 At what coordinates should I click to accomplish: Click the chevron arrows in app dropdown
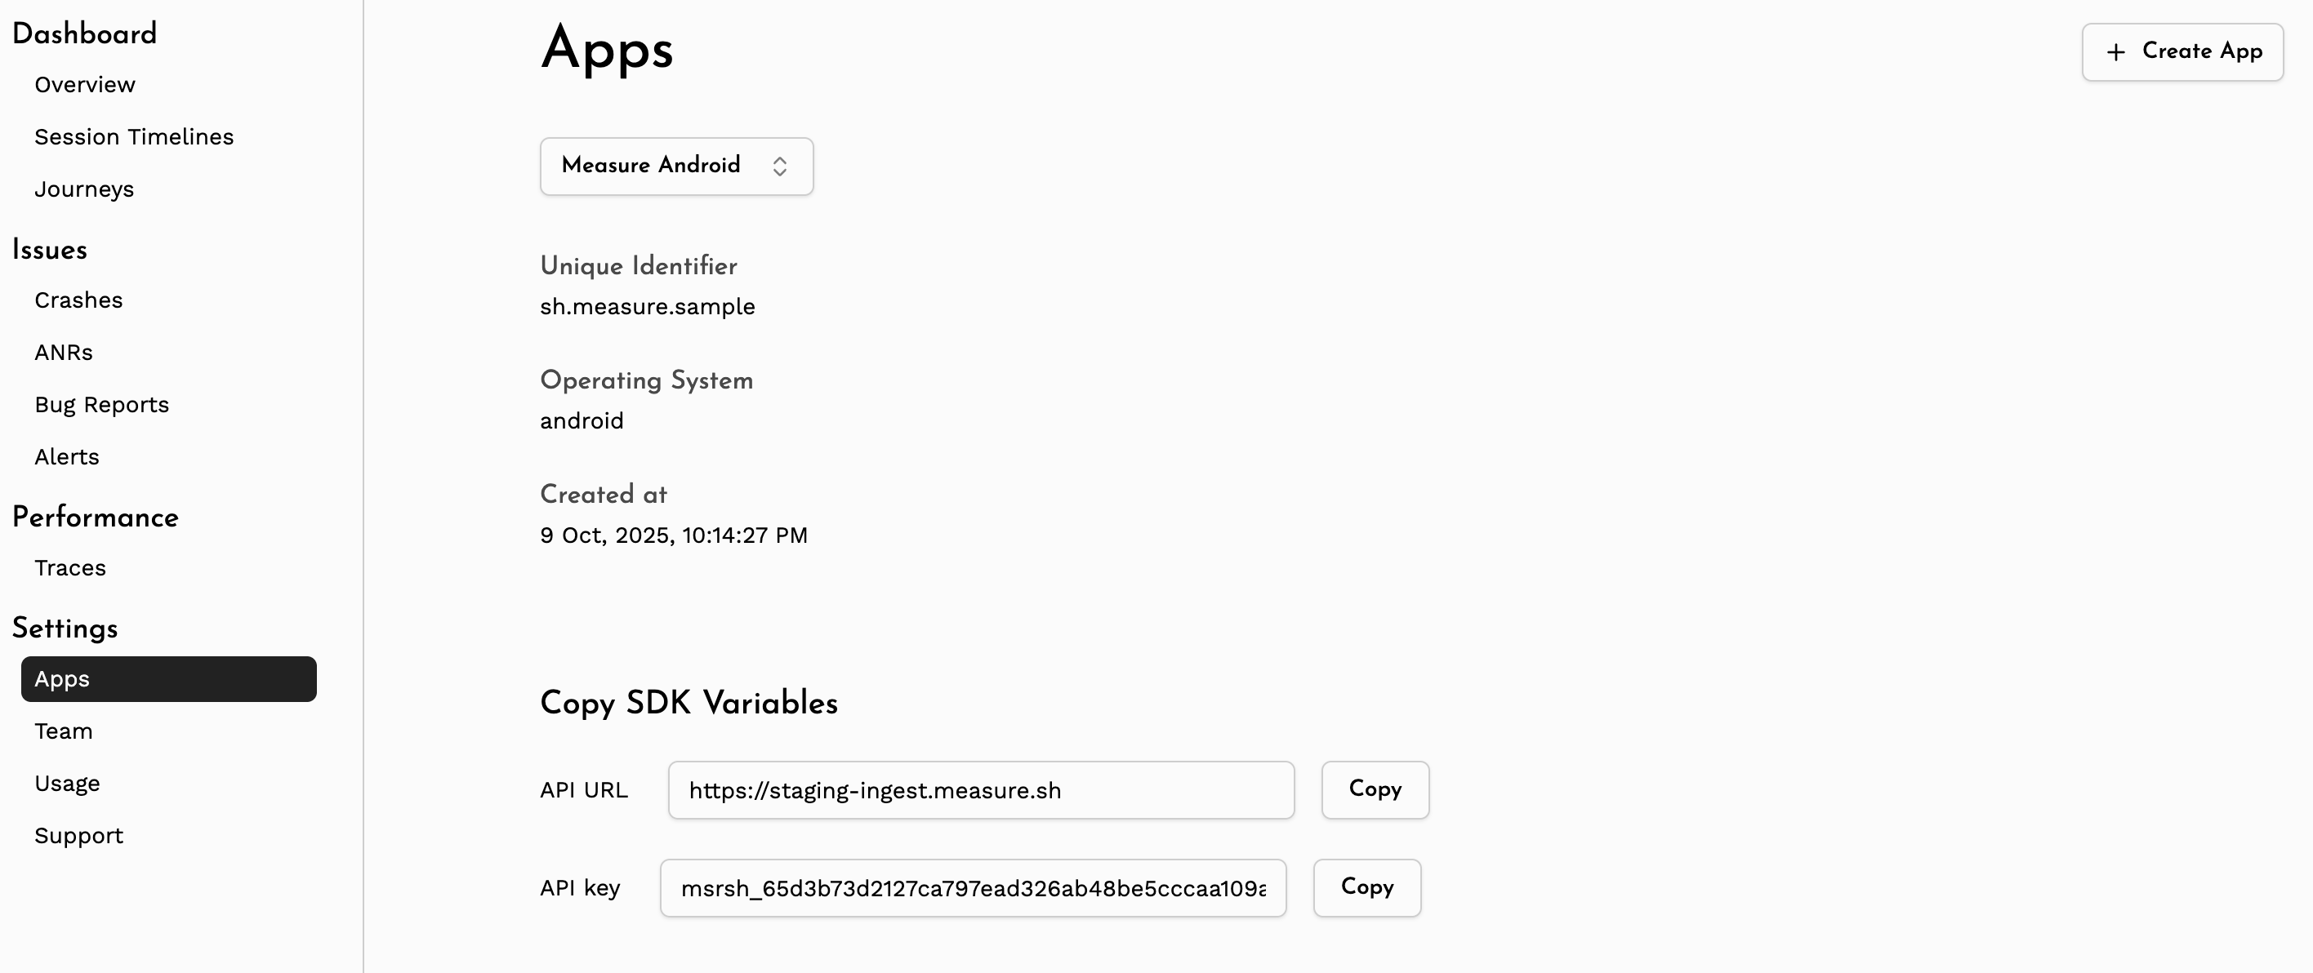(x=779, y=166)
